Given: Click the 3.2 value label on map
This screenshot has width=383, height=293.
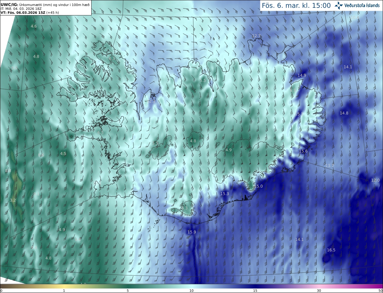Looking at the screenshot, I should [13, 200].
